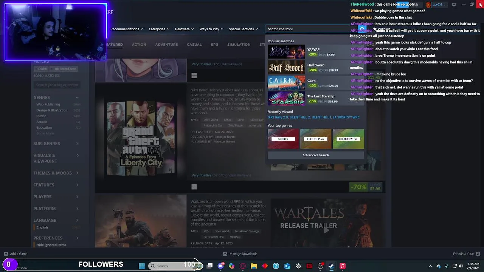Switch to the Casual tab
Screen dimensions: 484x272
(194, 45)
